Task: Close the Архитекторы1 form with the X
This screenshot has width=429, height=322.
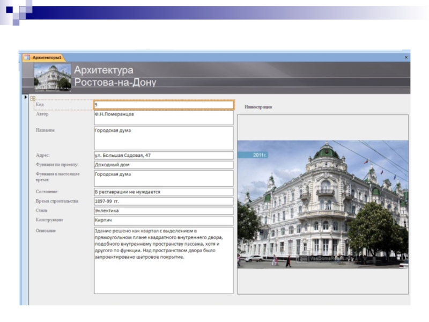Action: [406, 57]
